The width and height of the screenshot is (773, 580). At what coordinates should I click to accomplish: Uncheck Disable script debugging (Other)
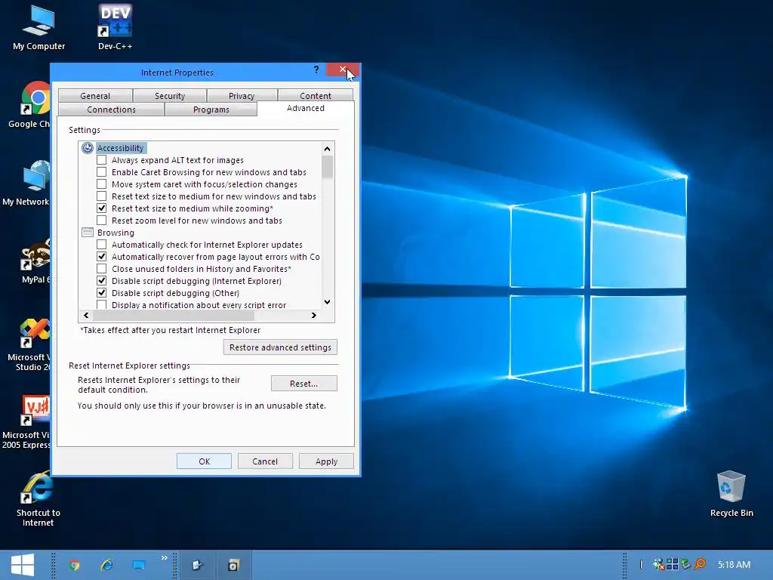pos(101,292)
